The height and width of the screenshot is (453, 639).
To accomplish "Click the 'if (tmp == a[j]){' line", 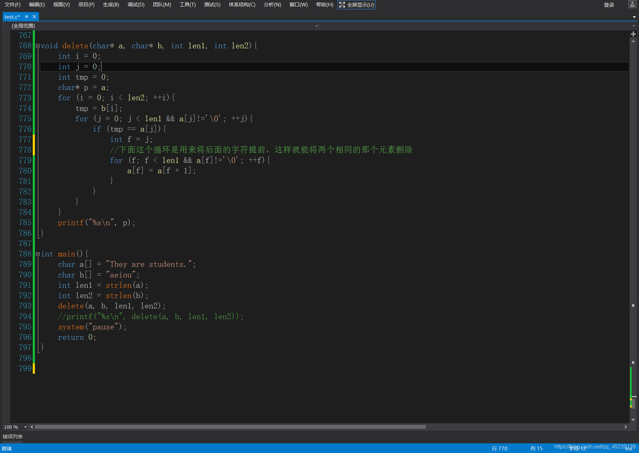I will click(130, 129).
